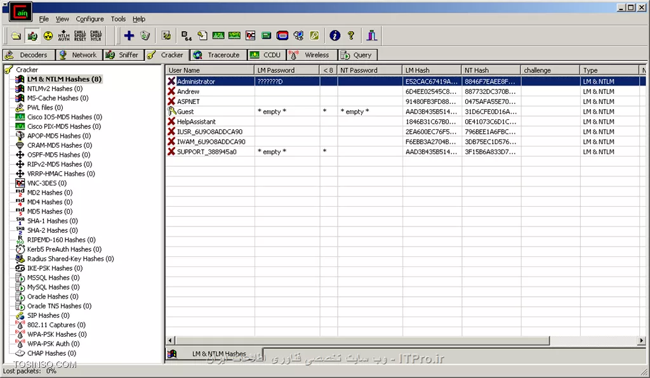
Task: Click the horizontal scrollbar right arrow
Action: (x=641, y=341)
